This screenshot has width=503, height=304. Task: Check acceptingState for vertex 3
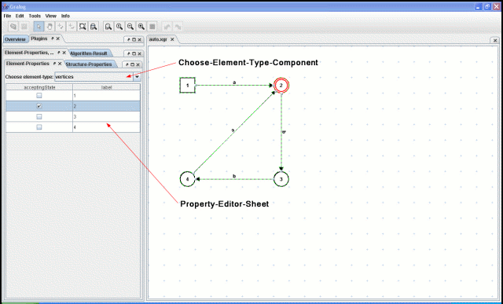39,117
